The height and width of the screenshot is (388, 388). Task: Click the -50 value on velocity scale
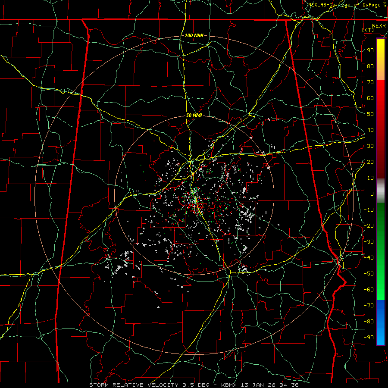click(369, 274)
